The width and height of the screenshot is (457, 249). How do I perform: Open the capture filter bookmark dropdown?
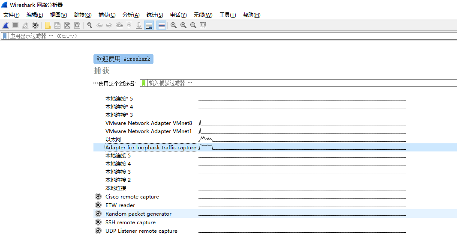coord(143,83)
